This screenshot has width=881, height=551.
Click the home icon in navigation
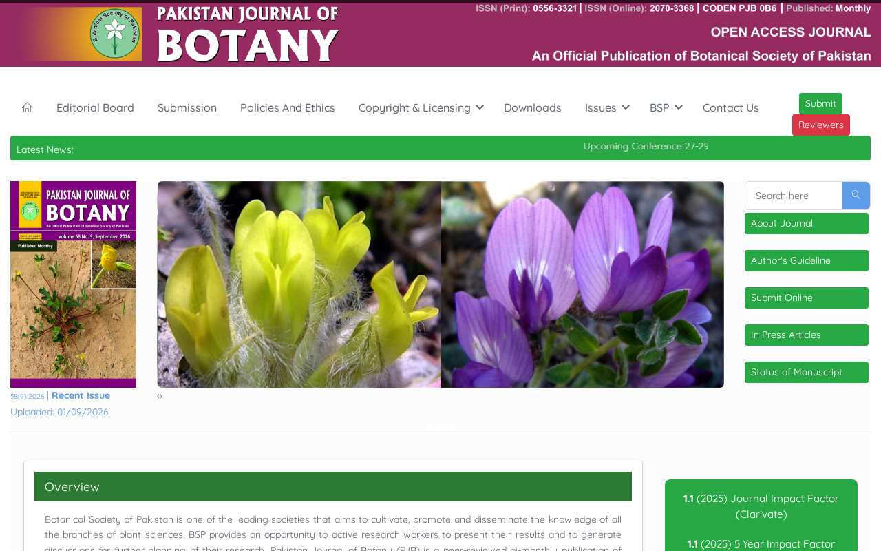[x=28, y=107]
